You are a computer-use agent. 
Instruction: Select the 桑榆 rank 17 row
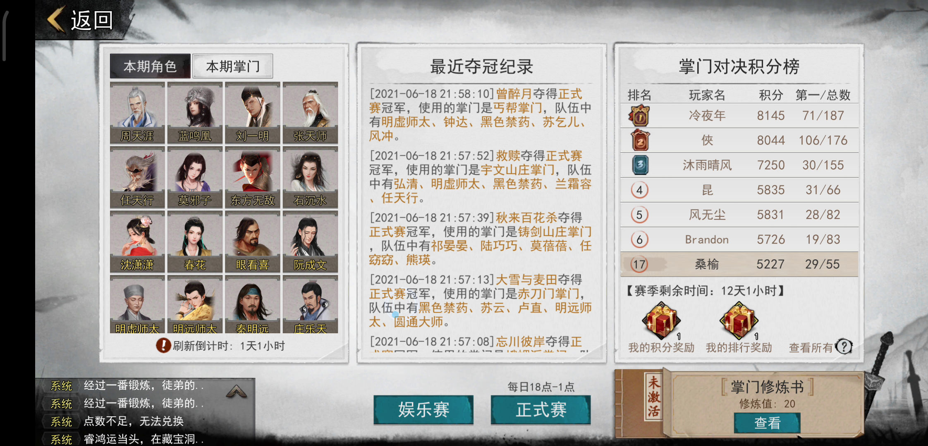(x=739, y=264)
